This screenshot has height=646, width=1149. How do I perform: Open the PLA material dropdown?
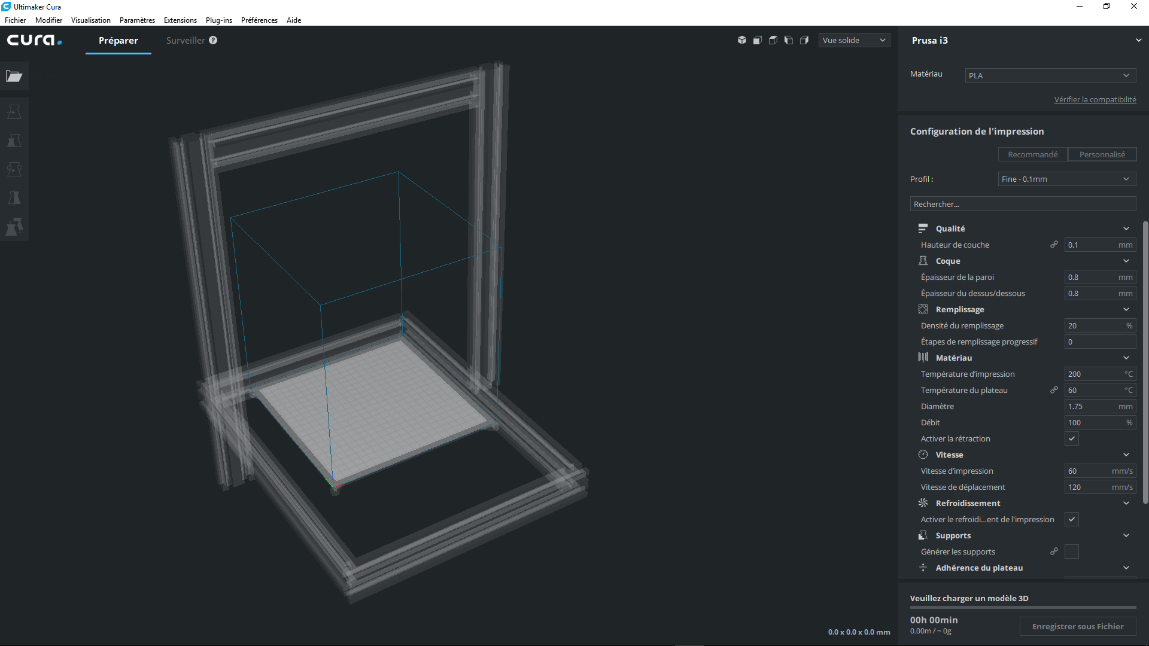(1050, 75)
